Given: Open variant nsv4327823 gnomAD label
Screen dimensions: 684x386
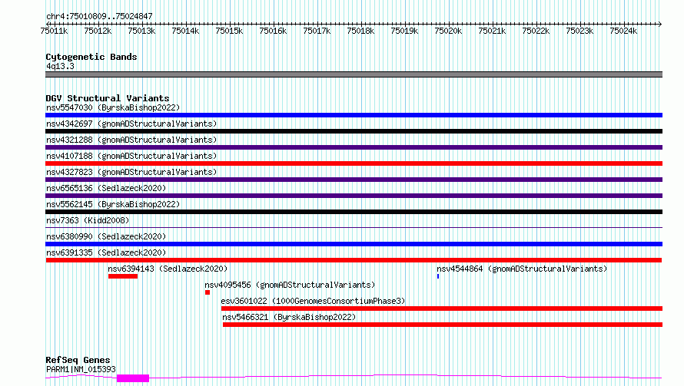Looking at the screenshot, I should point(131,172).
